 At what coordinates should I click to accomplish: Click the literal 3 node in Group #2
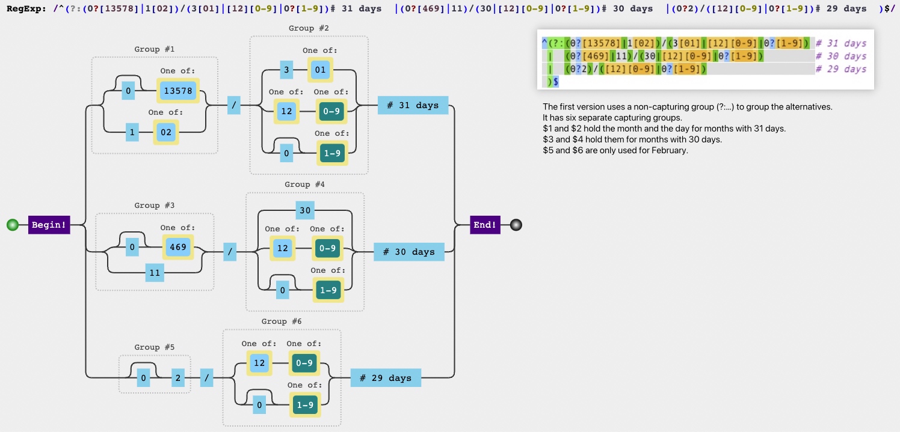[x=286, y=70]
